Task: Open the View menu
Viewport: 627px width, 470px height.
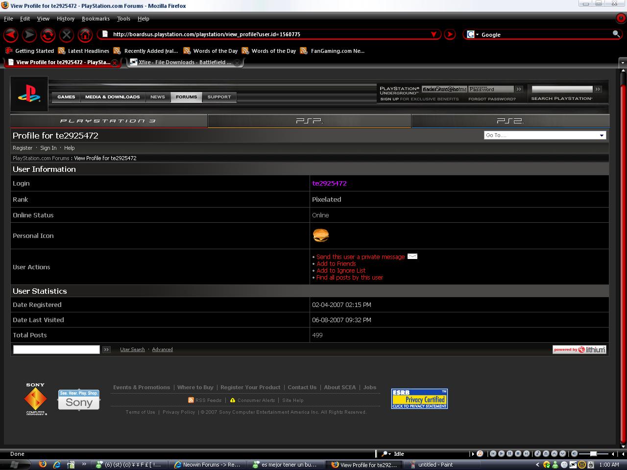Action: 43,19
